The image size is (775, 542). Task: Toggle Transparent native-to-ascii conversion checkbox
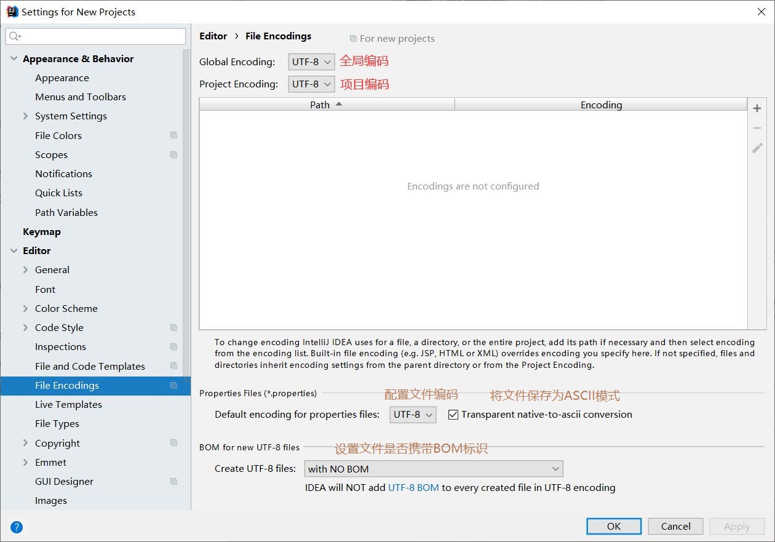point(453,415)
